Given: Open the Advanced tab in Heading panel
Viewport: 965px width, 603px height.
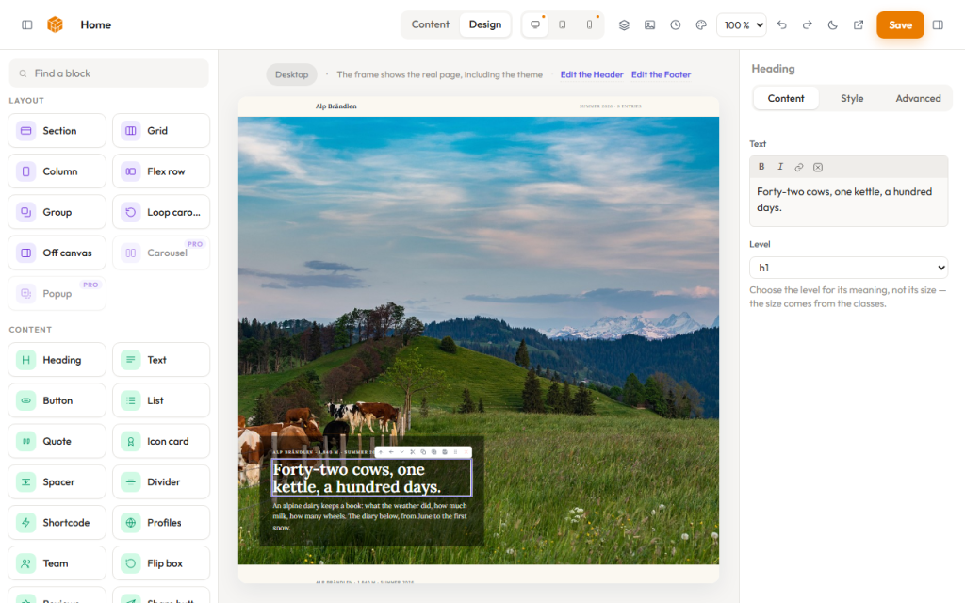Looking at the screenshot, I should coord(918,98).
